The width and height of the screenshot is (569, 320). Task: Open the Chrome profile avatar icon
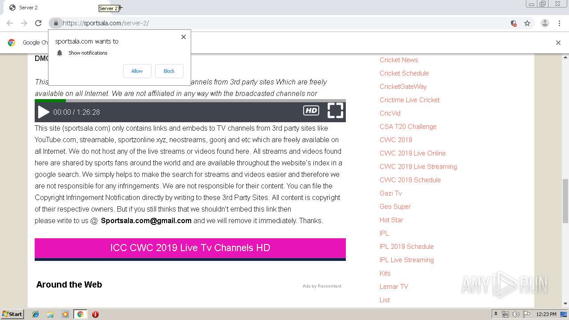545,23
